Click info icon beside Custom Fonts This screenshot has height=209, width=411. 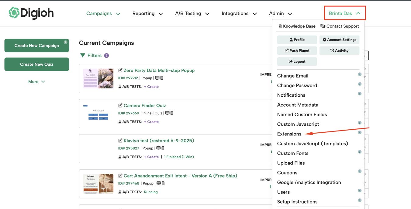coord(360,152)
